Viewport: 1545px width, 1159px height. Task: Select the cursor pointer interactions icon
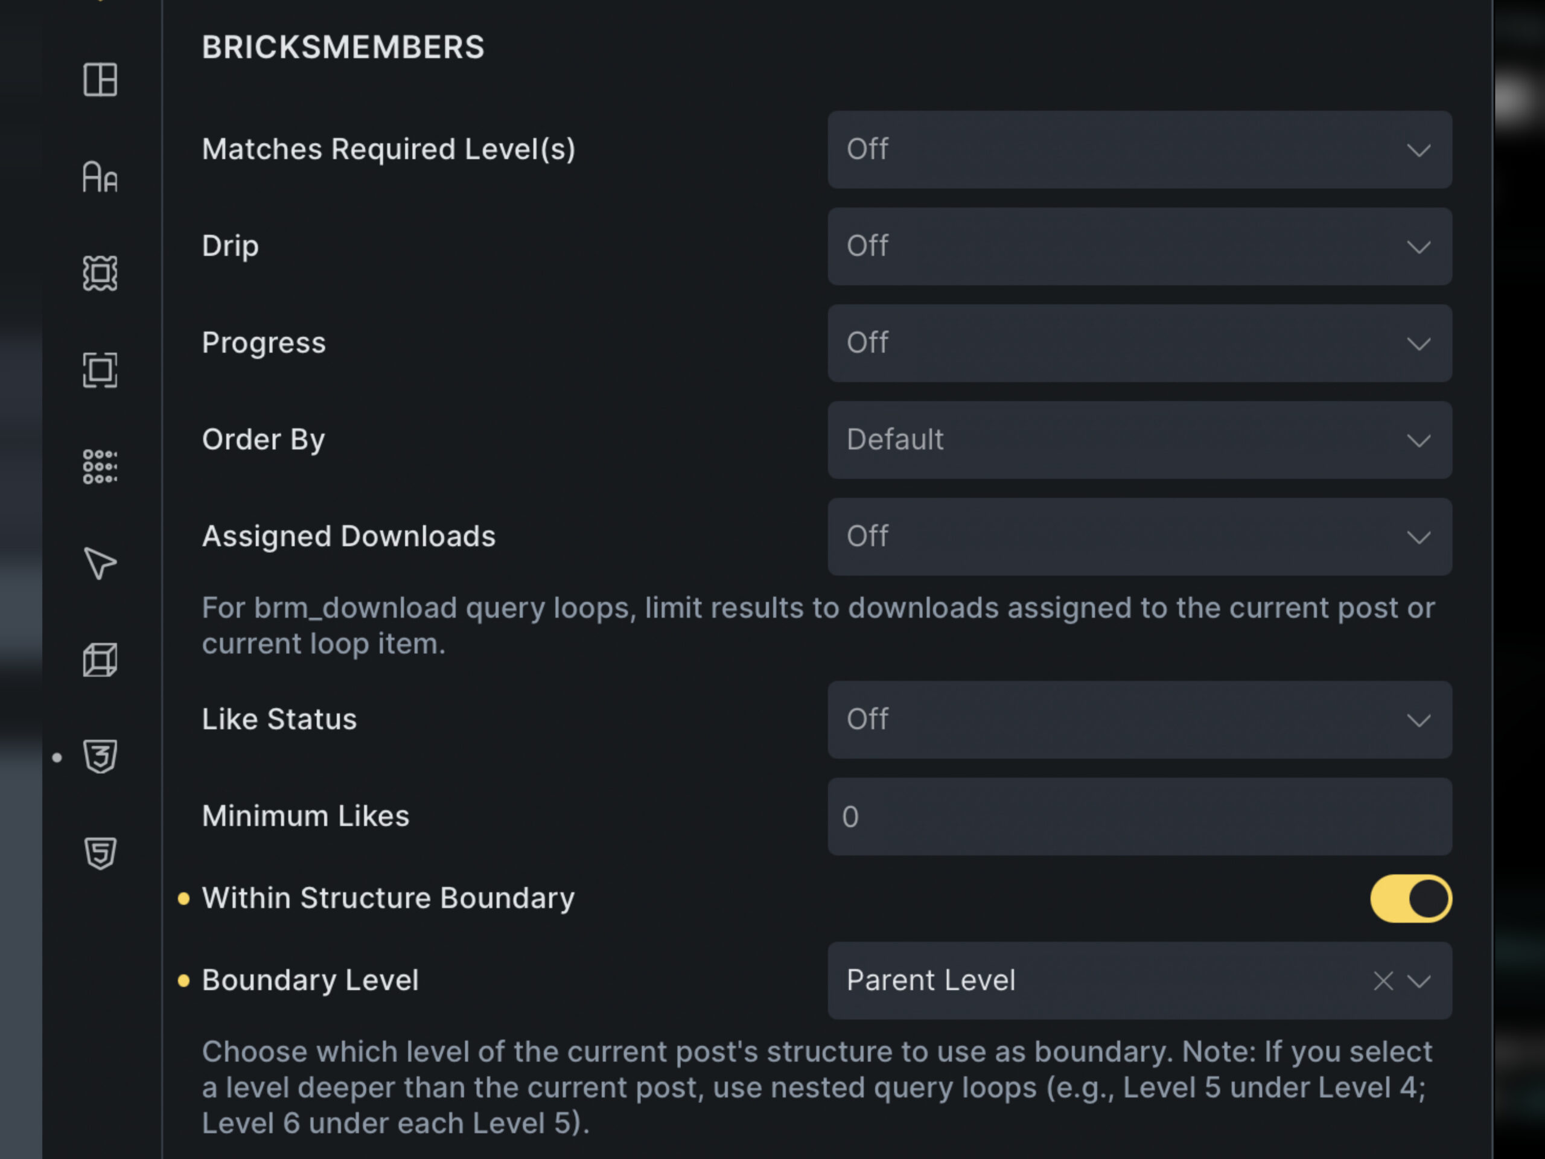100,563
